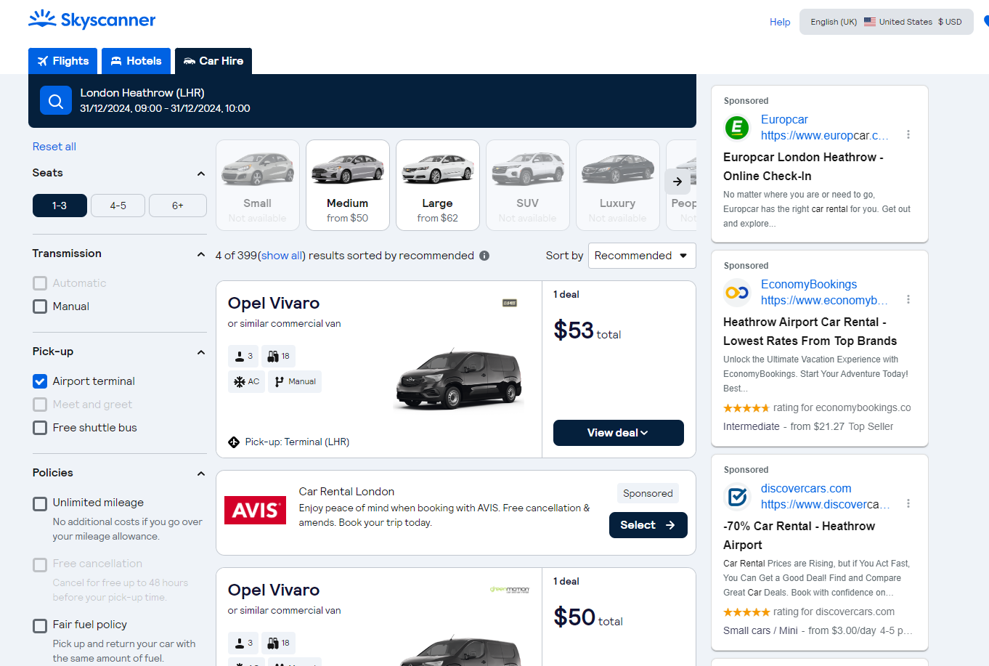Click the discovercars checkmark logo icon

coord(737,497)
